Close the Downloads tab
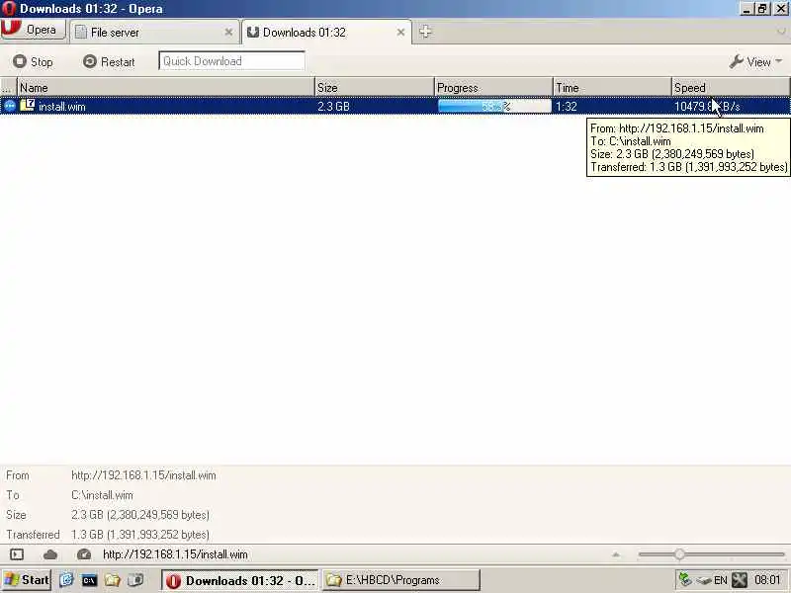The image size is (791, 593). click(x=400, y=33)
